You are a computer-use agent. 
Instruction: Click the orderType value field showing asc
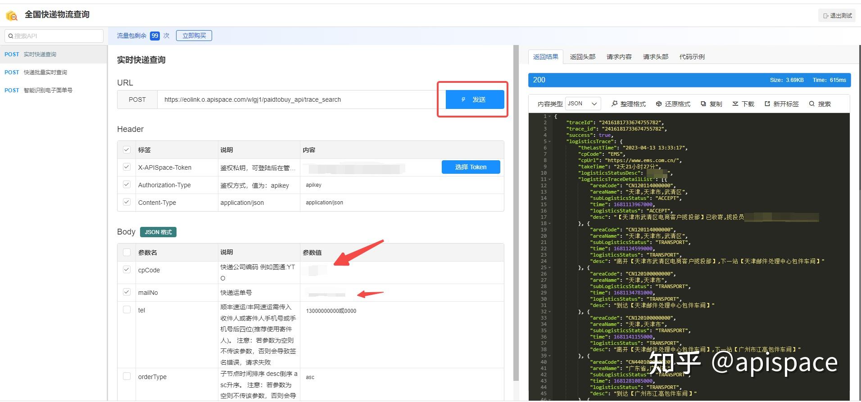coord(402,377)
